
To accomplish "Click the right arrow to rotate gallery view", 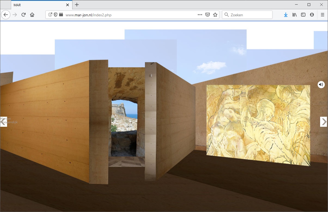I will 323,122.
